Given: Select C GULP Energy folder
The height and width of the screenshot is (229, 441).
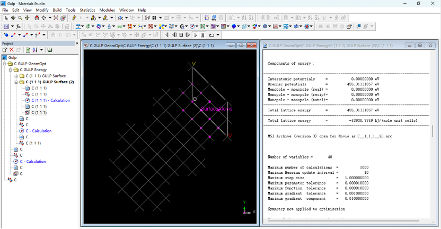Looking at the screenshot, I should [33, 70].
